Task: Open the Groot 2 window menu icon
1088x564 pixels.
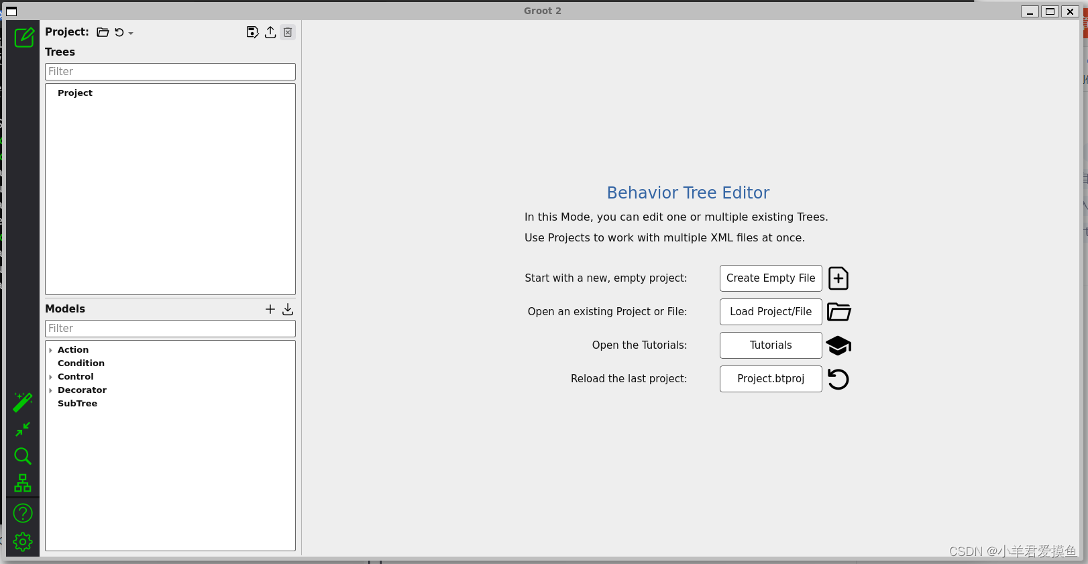Action: point(11,11)
